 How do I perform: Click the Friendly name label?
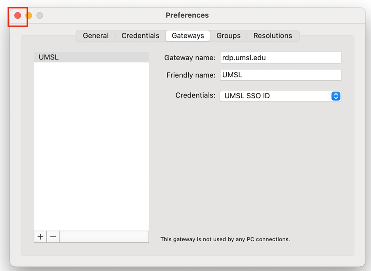coord(191,75)
